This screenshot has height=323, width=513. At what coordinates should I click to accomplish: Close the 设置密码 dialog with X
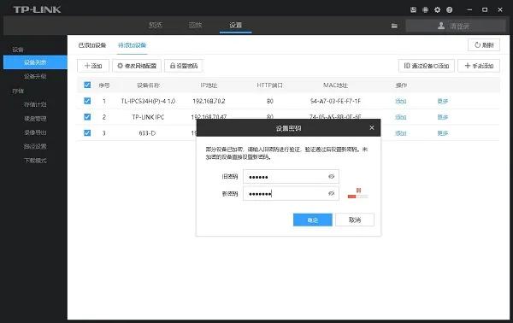pos(372,128)
